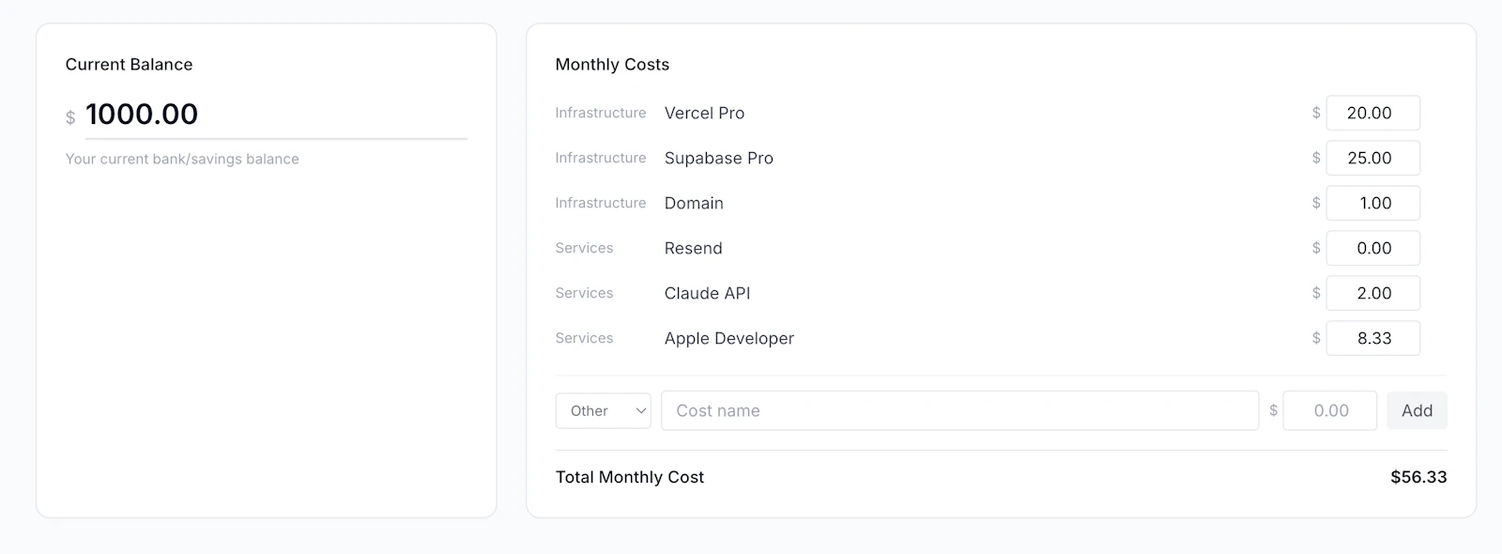
Task: Click the Infrastructure tag beside Supabase Pro
Action: click(601, 158)
